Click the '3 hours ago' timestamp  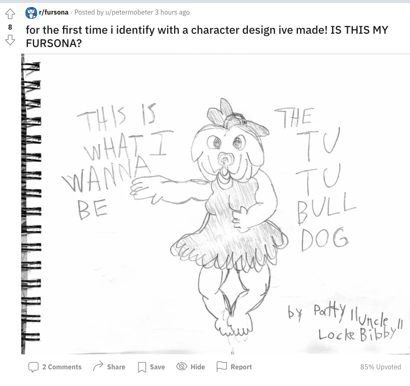[172, 12]
